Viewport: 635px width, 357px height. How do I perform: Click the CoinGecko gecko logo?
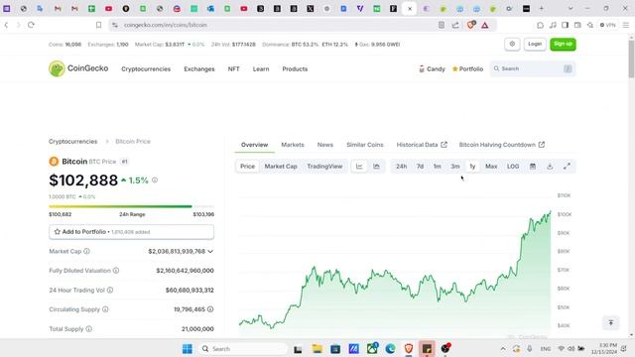click(57, 68)
